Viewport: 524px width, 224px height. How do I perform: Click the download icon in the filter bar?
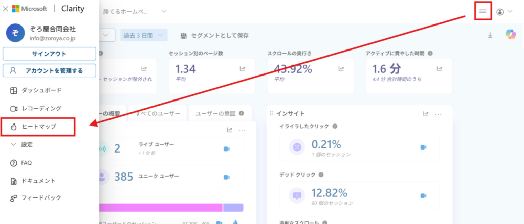[x=490, y=35]
